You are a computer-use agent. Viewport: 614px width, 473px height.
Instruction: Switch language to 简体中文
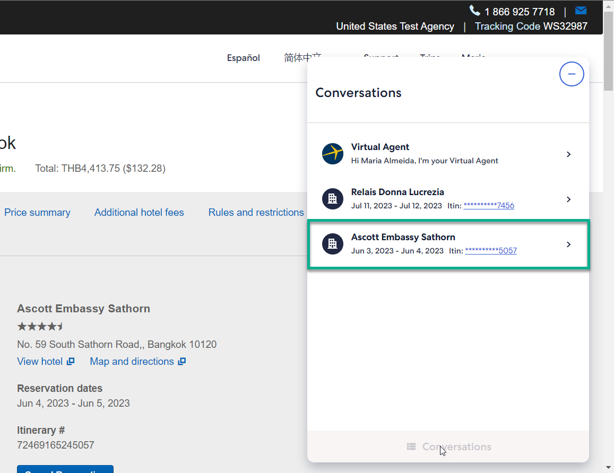(x=302, y=57)
